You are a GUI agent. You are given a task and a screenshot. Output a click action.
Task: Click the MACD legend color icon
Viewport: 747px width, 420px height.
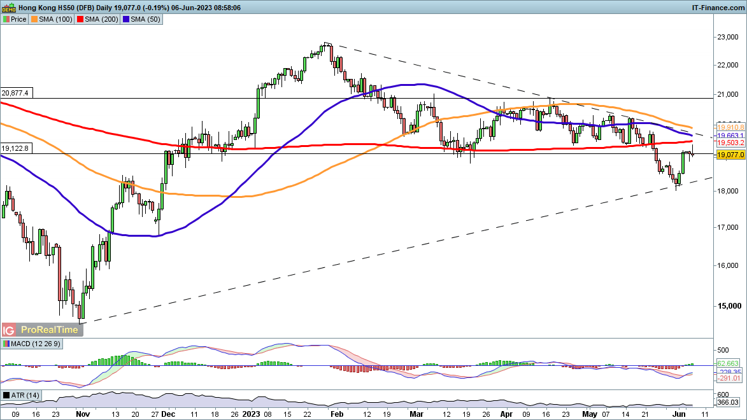tap(6, 344)
